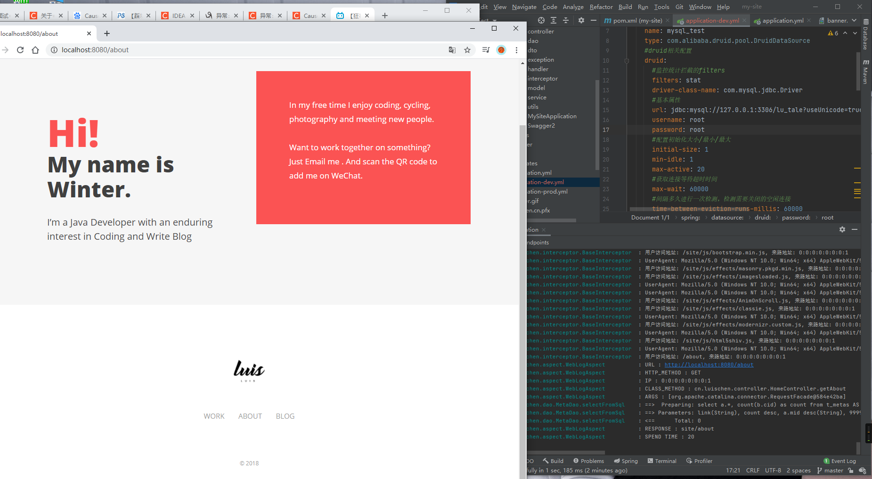This screenshot has height=479, width=872.
Task: Open the Chrome profile avatar
Action: click(501, 50)
